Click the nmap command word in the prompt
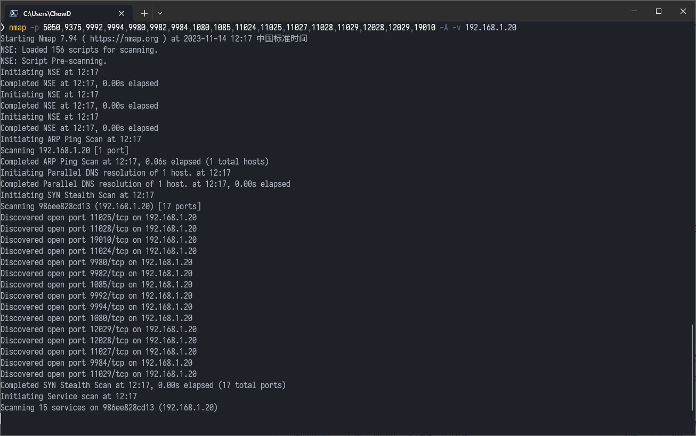 pos(18,27)
